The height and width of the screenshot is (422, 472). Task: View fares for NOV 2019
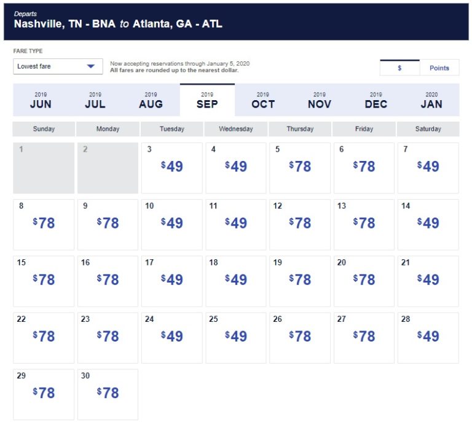point(319,100)
